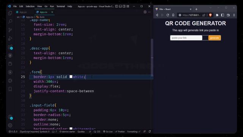
Task: Click Prettier status bar item
Action: (120, 132)
